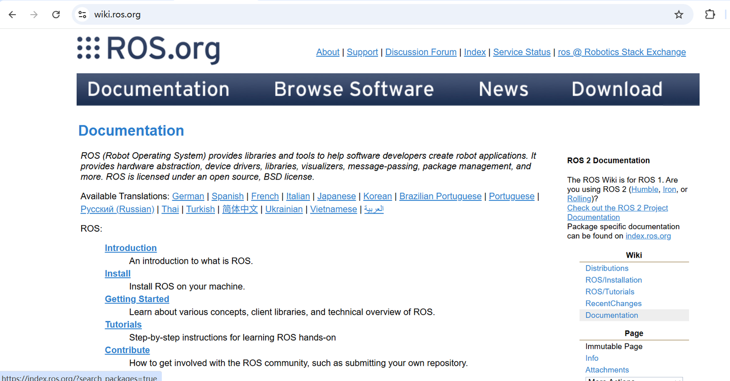730x381 pixels.
Task: Open the Documentation navigation tab
Action: point(158,90)
